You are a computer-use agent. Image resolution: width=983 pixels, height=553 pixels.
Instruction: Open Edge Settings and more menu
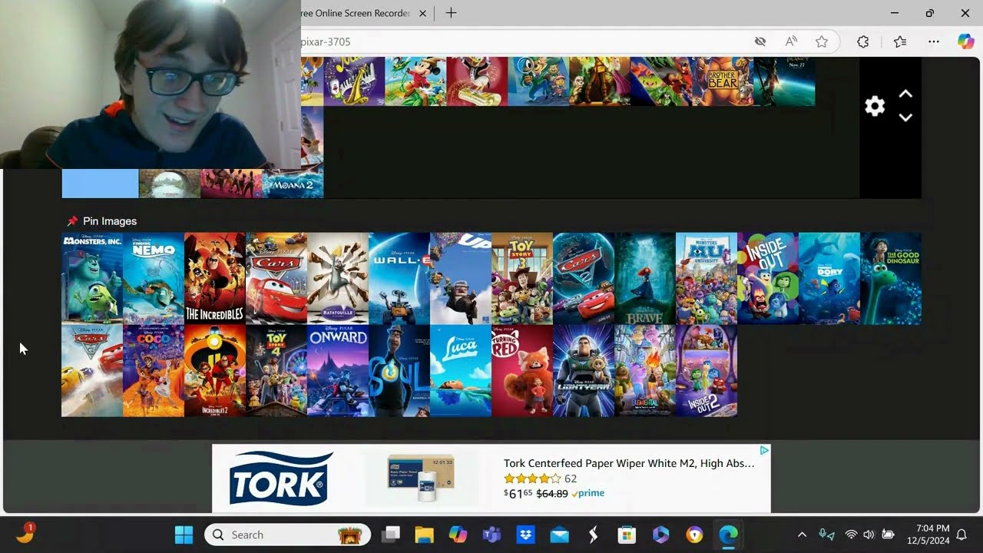click(x=933, y=41)
